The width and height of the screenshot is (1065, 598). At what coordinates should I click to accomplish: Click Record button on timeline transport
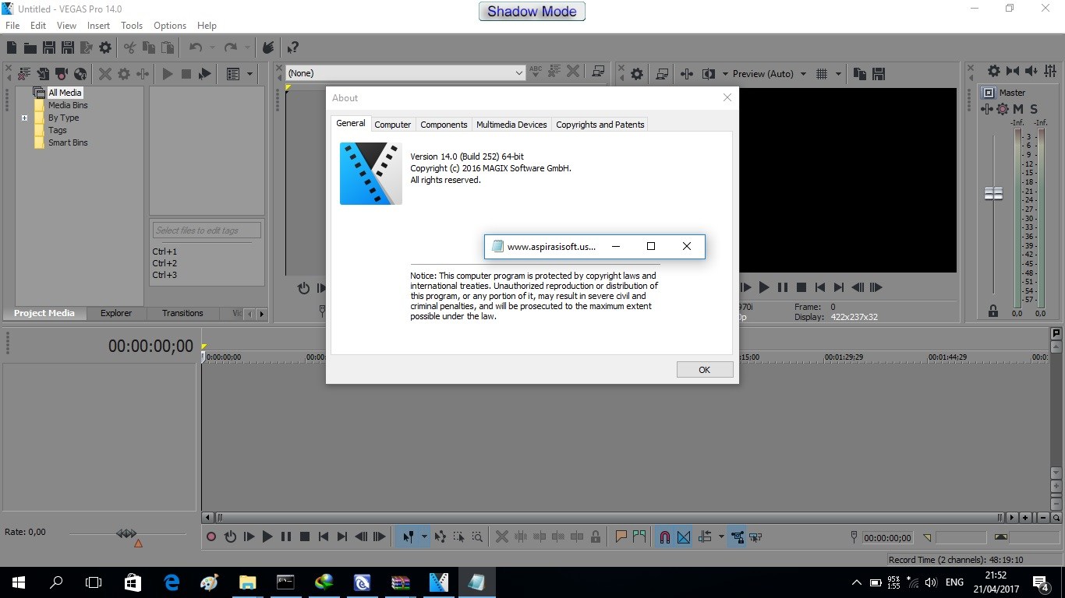click(211, 536)
